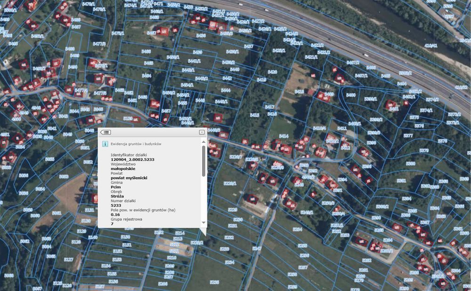Click the 'Gmina' label

tap(116, 182)
